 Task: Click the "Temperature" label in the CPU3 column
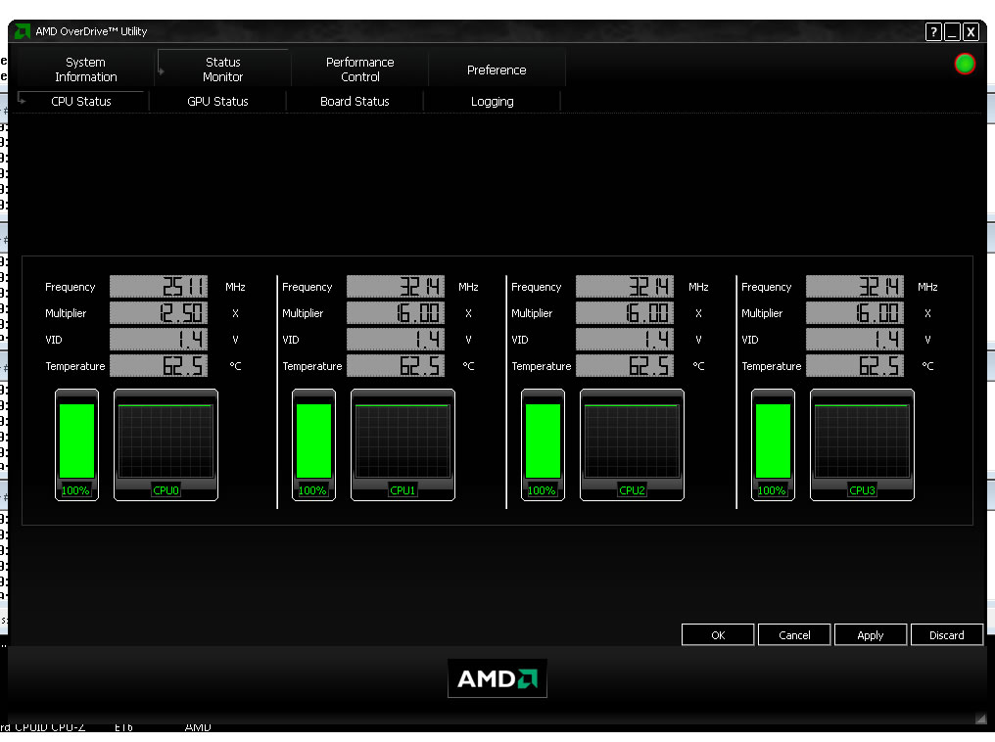click(x=772, y=366)
